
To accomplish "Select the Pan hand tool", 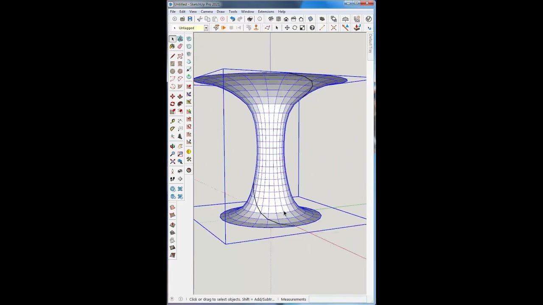I will coord(180,147).
